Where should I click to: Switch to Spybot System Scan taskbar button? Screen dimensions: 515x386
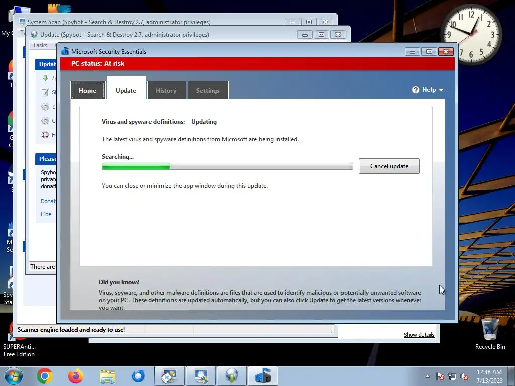point(201,376)
